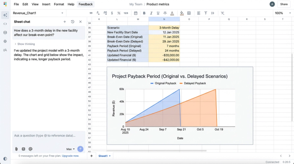Open text wrap options
This screenshot has width=294, height=164.
click(x=213, y=13)
